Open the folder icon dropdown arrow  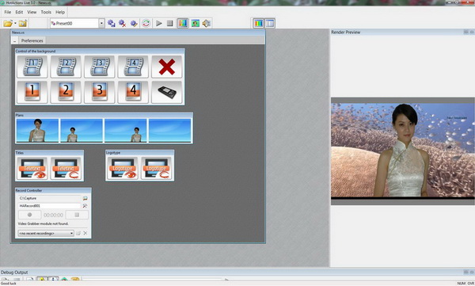(16, 23)
